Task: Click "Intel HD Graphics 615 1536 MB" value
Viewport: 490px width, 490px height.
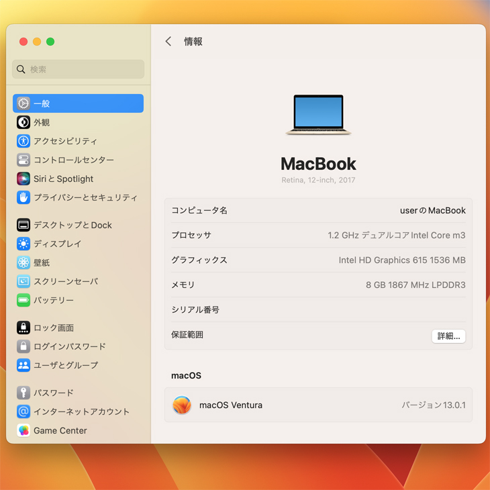Action: [x=402, y=260]
